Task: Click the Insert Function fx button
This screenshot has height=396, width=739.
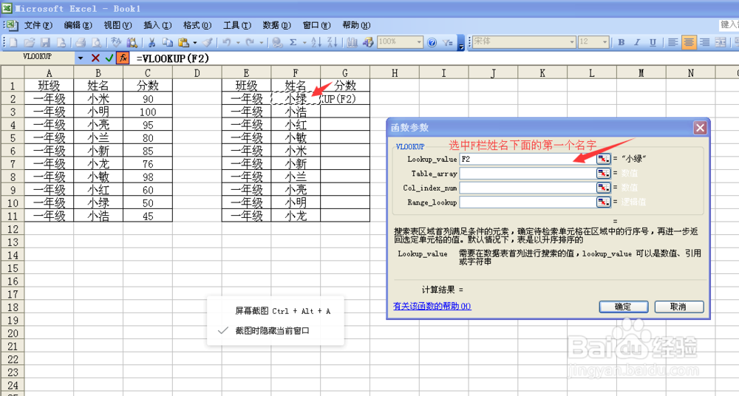Action: [123, 58]
